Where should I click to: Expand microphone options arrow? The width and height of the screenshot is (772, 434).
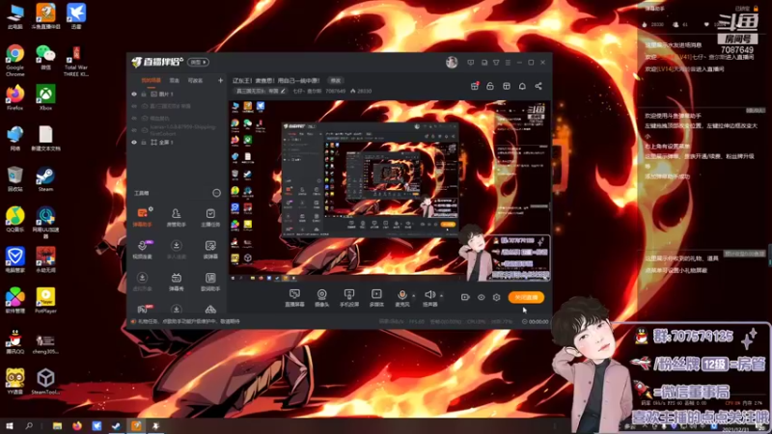[x=414, y=296]
